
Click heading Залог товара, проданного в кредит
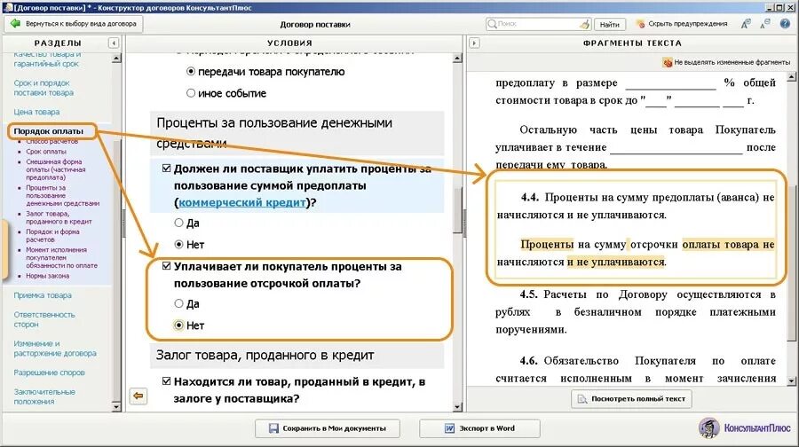265,355
